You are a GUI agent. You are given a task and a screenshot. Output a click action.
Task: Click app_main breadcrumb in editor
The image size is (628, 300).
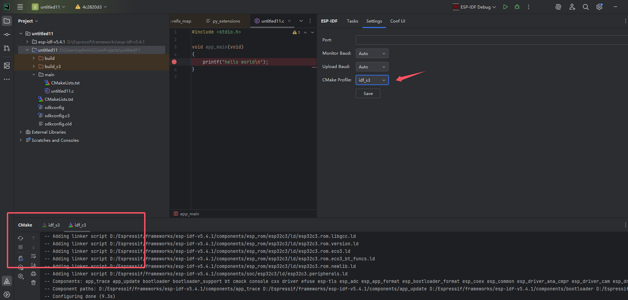click(186, 214)
